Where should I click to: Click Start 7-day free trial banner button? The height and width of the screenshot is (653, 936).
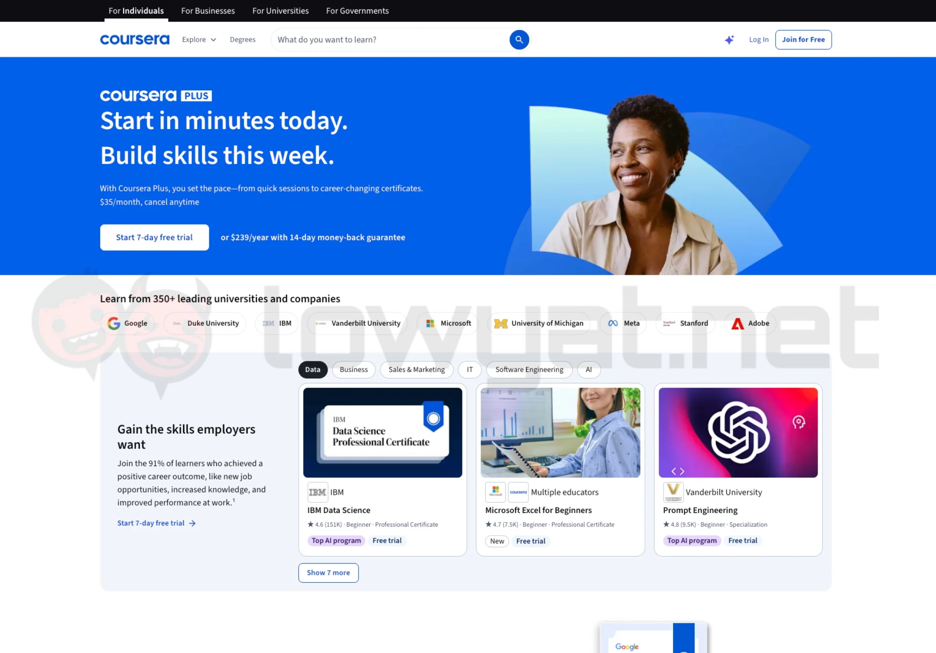(154, 237)
